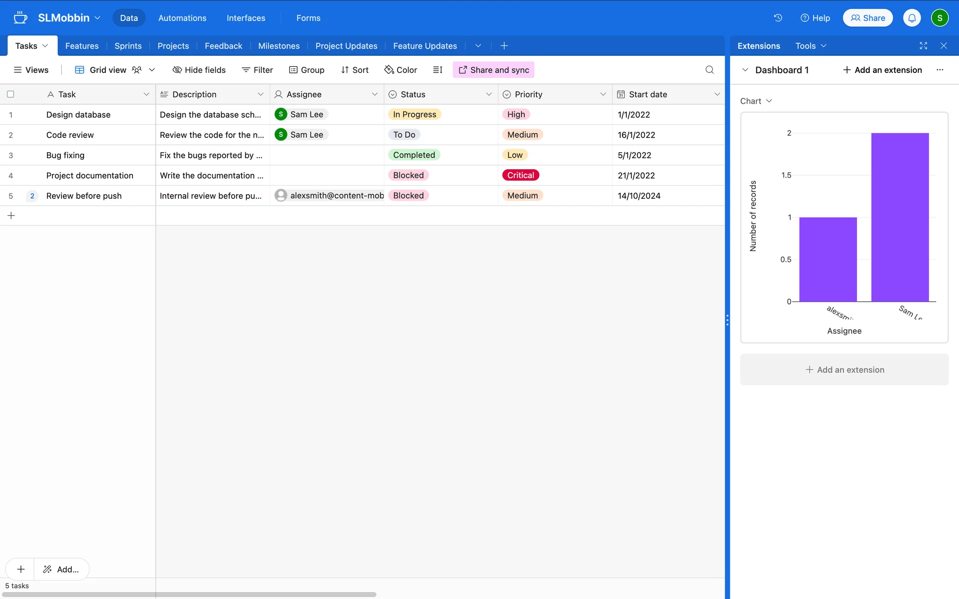Hide fields via the Hide fields toggle
959x599 pixels.
point(199,70)
